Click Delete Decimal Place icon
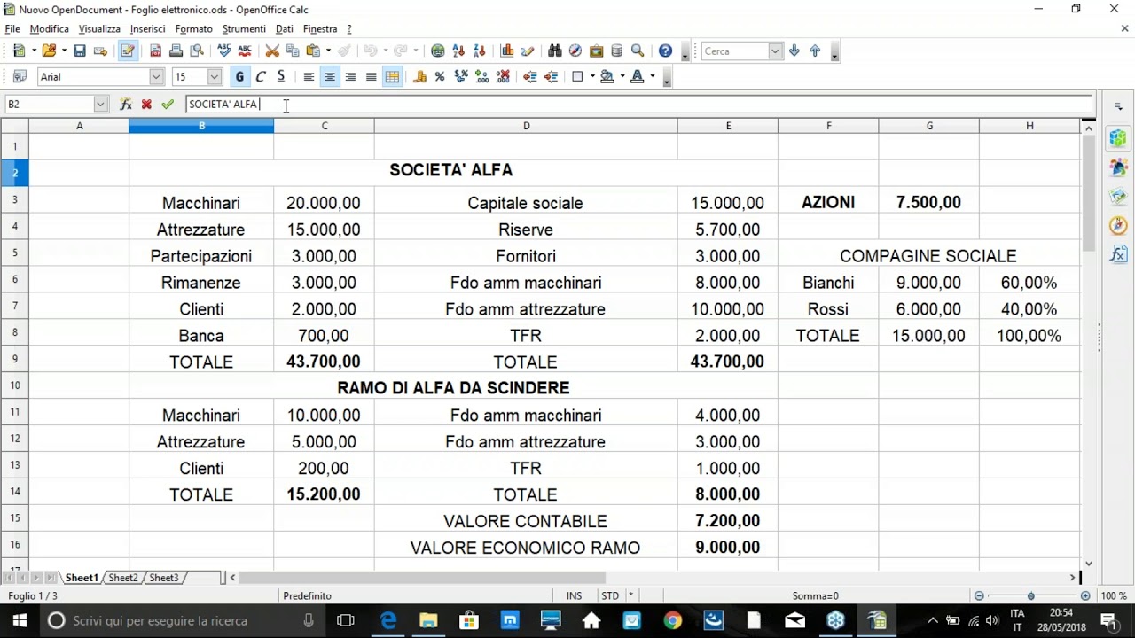 pos(503,77)
